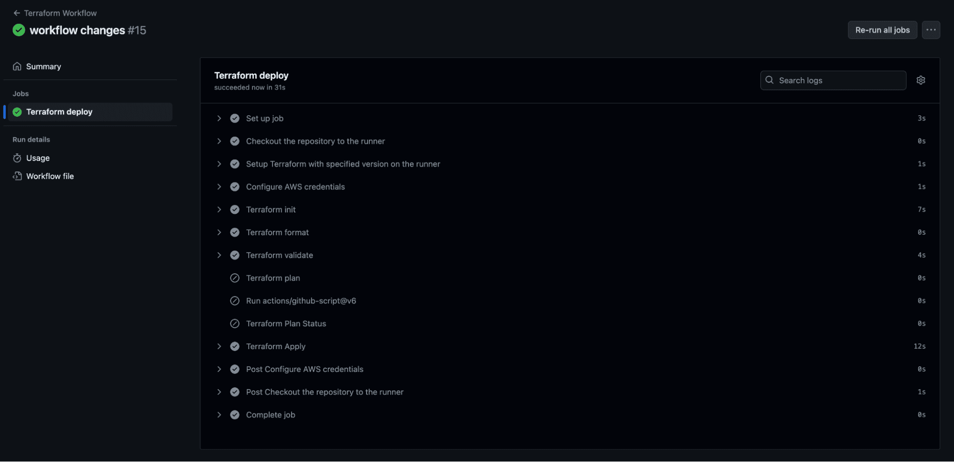Click the skipped icon beside Terraform Plan Status
Image resolution: width=954 pixels, height=462 pixels.
(x=235, y=324)
